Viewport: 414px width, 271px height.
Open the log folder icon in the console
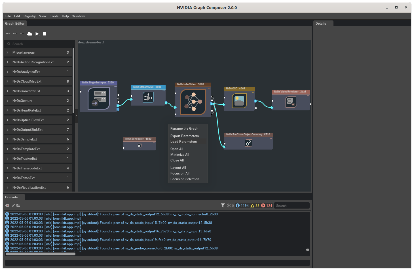[x=18, y=205]
